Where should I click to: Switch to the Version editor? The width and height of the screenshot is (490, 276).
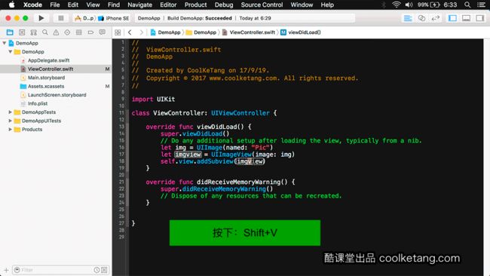pos(435,18)
